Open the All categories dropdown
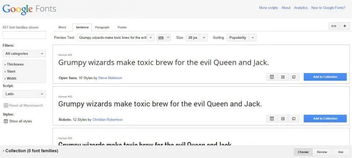 click(24, 54)
